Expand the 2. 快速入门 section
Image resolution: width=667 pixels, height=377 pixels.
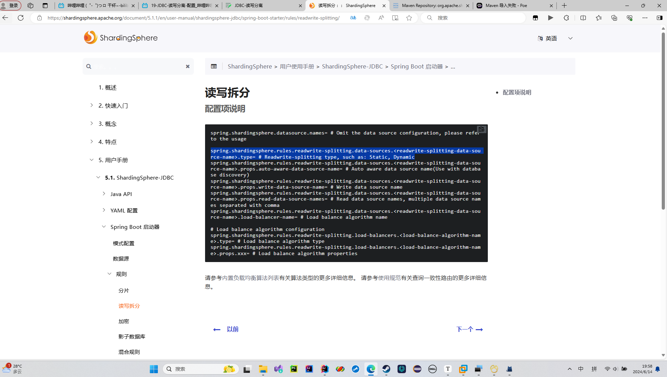pos(92,105)
